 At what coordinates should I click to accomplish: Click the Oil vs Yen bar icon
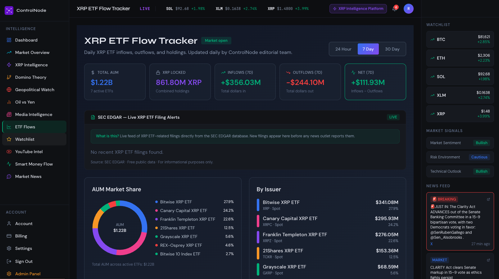click(9, 102)
